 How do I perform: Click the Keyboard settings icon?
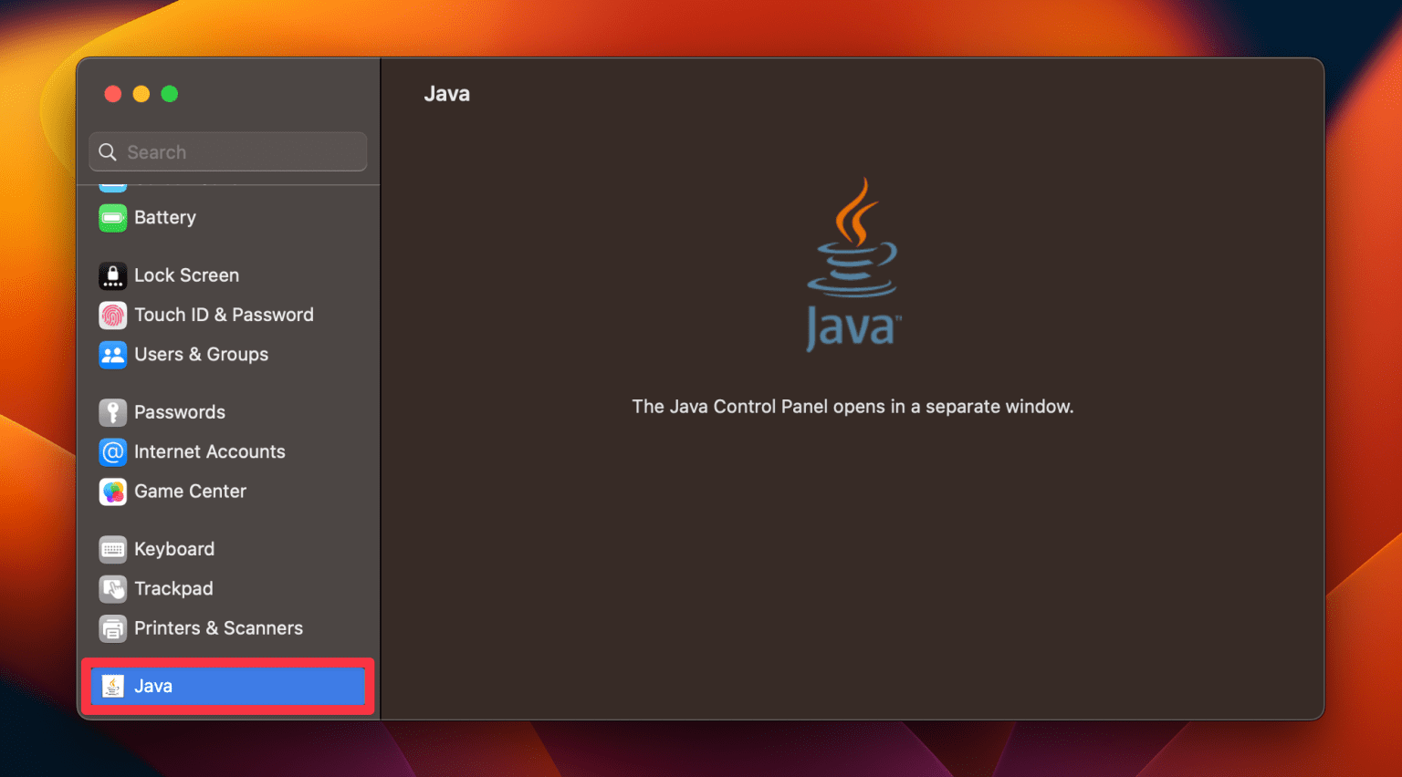[111, 549]
